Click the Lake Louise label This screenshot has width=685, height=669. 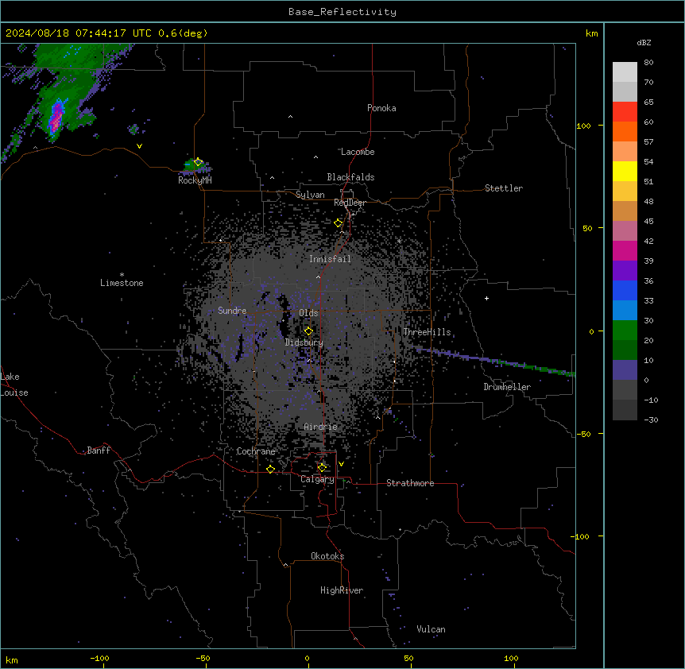click(13, 385)
